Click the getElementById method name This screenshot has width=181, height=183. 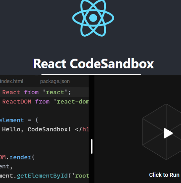42,176
